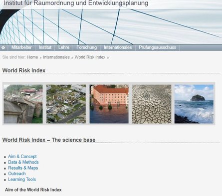This screenshot has width=222, height=196.
Task: Click the Internationales breadcrumb link
Action: pos(56,57)
